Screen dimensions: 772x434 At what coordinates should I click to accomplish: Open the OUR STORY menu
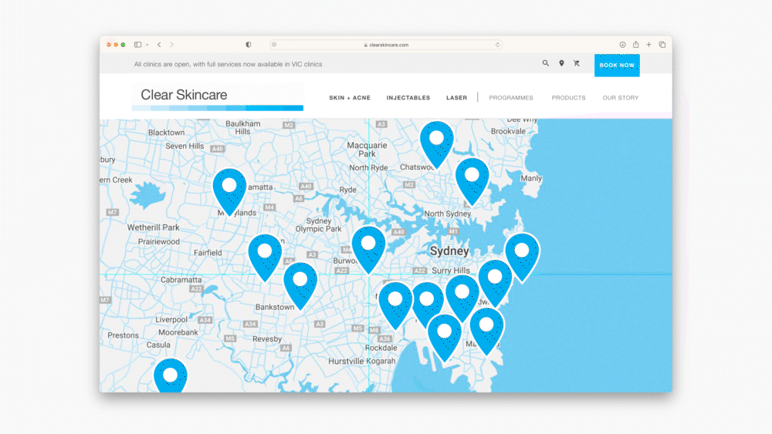tap(621, 98)
